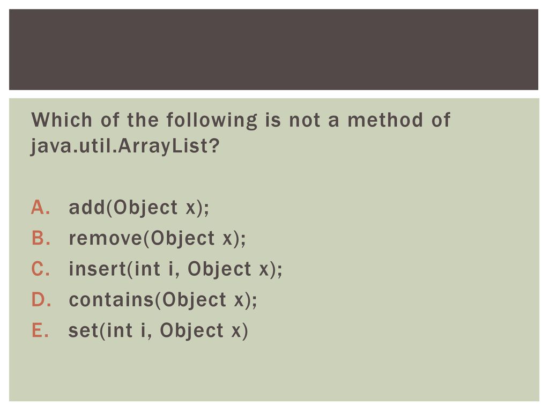Click the remove(Object x); option text
This screenshot has width=549, height=412.
click(x=158, y=239)
